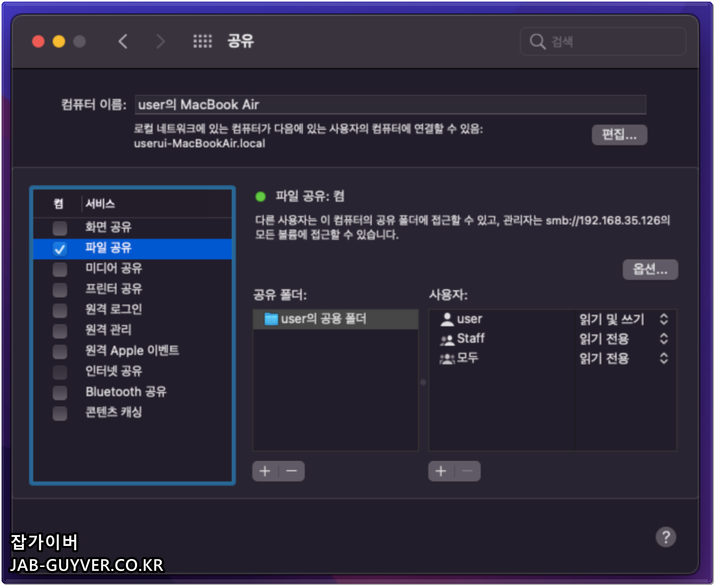Click the help question mark icon
Image resolution: width=715 pixels, height=586 pixels.
coord(666,537)
